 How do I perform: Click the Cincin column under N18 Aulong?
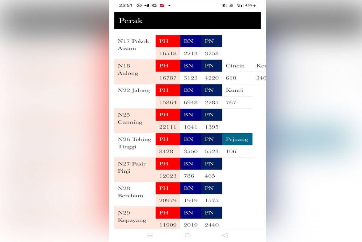point(235,66)
